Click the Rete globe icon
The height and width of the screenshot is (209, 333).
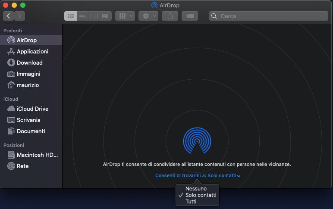(11, 166)
